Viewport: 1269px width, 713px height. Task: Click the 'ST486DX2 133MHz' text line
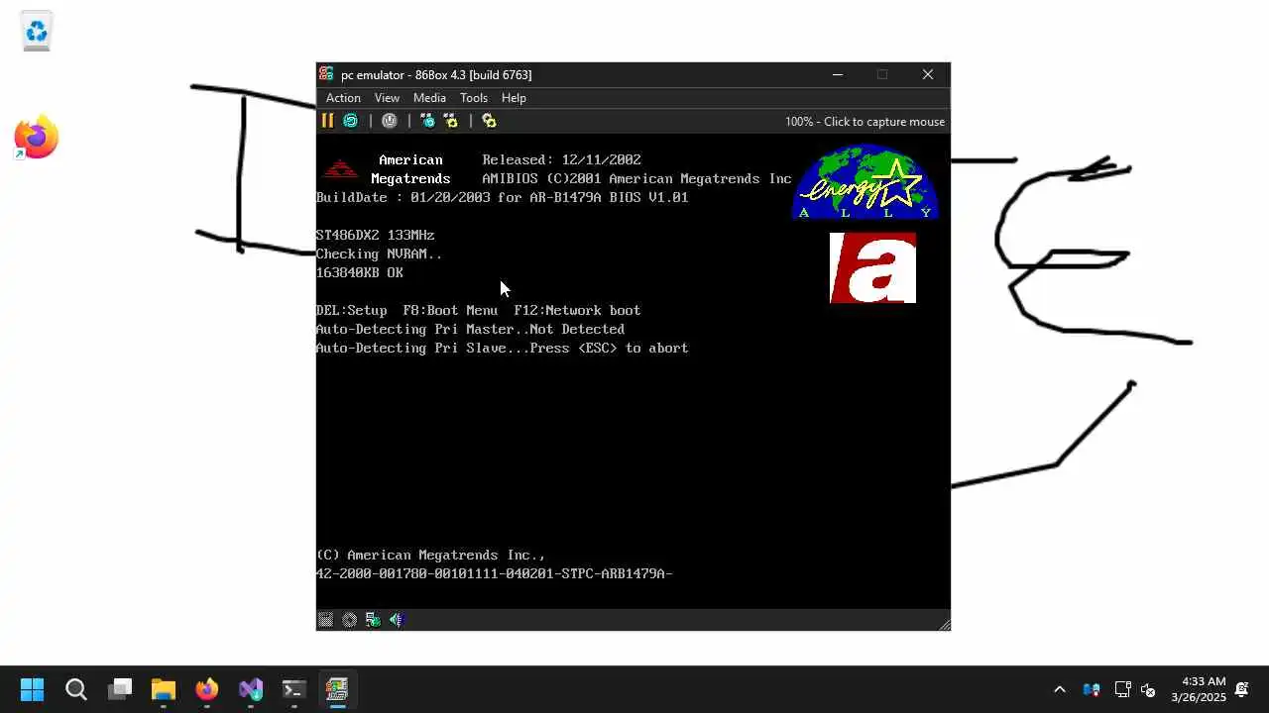click(x=376, y=235)
